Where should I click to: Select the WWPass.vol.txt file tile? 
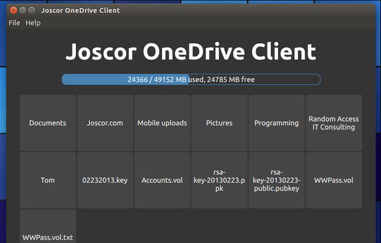47,226
